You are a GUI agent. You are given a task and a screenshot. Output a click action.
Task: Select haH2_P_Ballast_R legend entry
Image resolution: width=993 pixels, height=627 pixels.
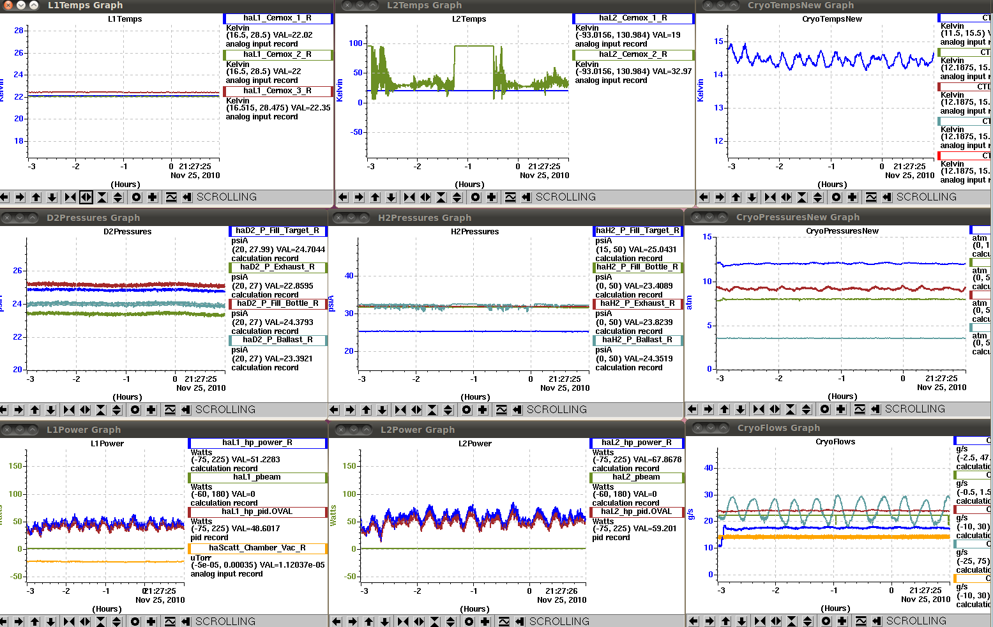click(638, 340)
